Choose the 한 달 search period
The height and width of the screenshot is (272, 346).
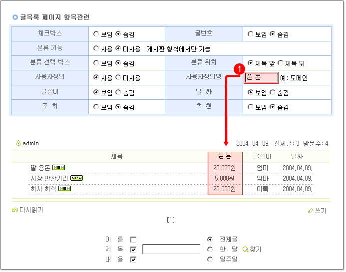[210, 250]
